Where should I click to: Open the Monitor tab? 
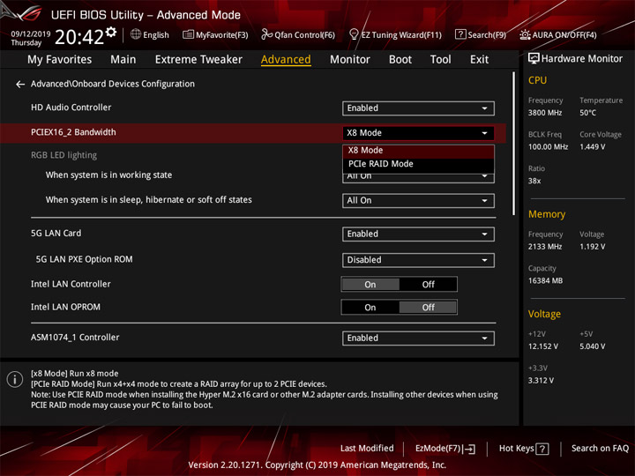[x=350, y=60]
